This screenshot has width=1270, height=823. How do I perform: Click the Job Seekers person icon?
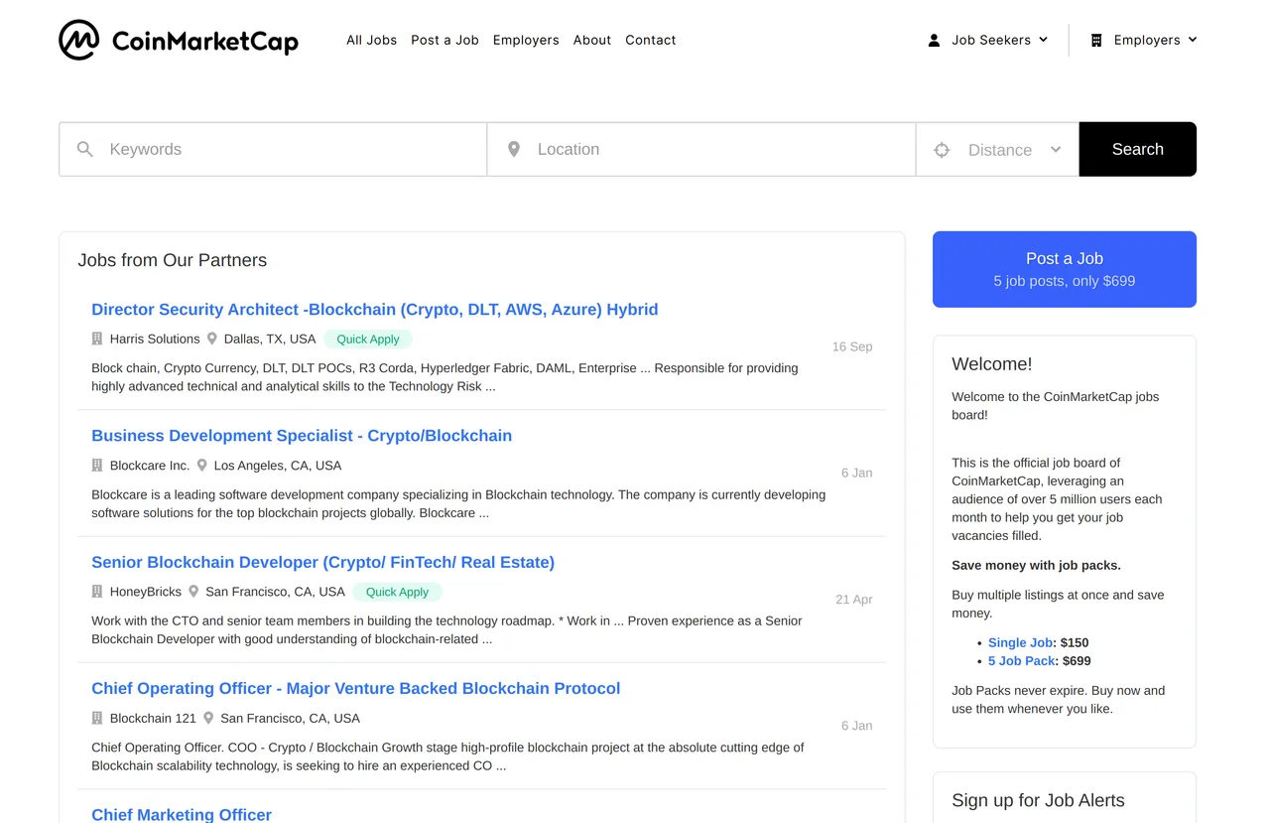(x=934, y=41)
